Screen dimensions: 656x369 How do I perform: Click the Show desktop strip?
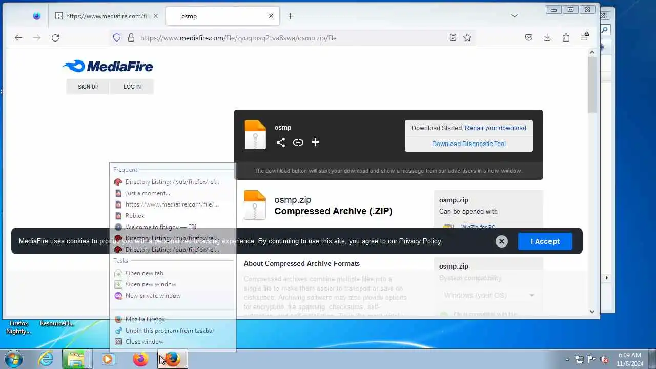click(652, 359)
